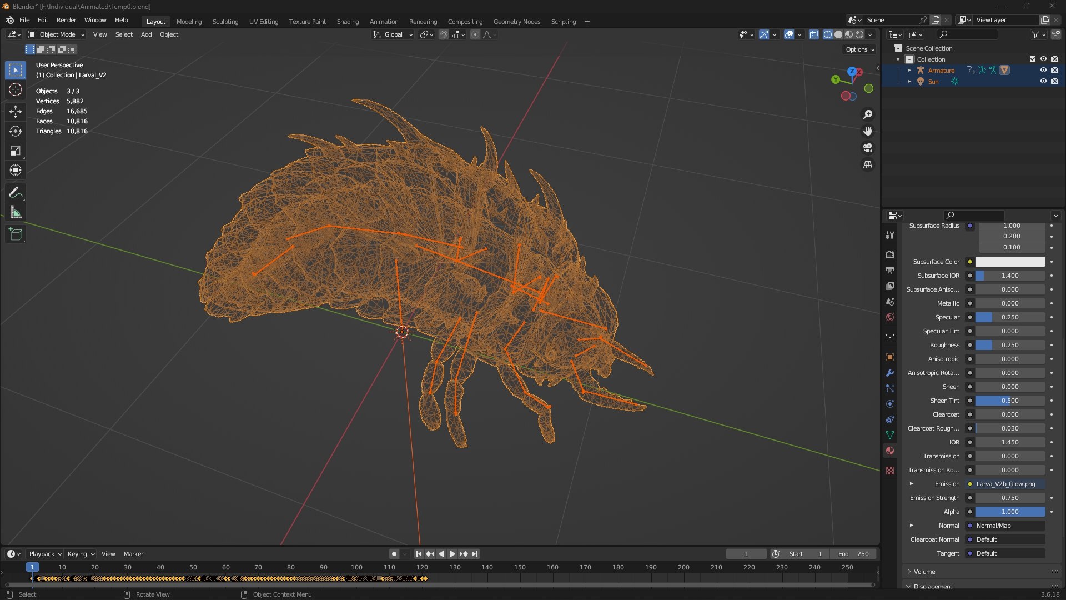Open the Global transform orientation dropdown
Viewport: 1066px width, 600px height.
393,34
